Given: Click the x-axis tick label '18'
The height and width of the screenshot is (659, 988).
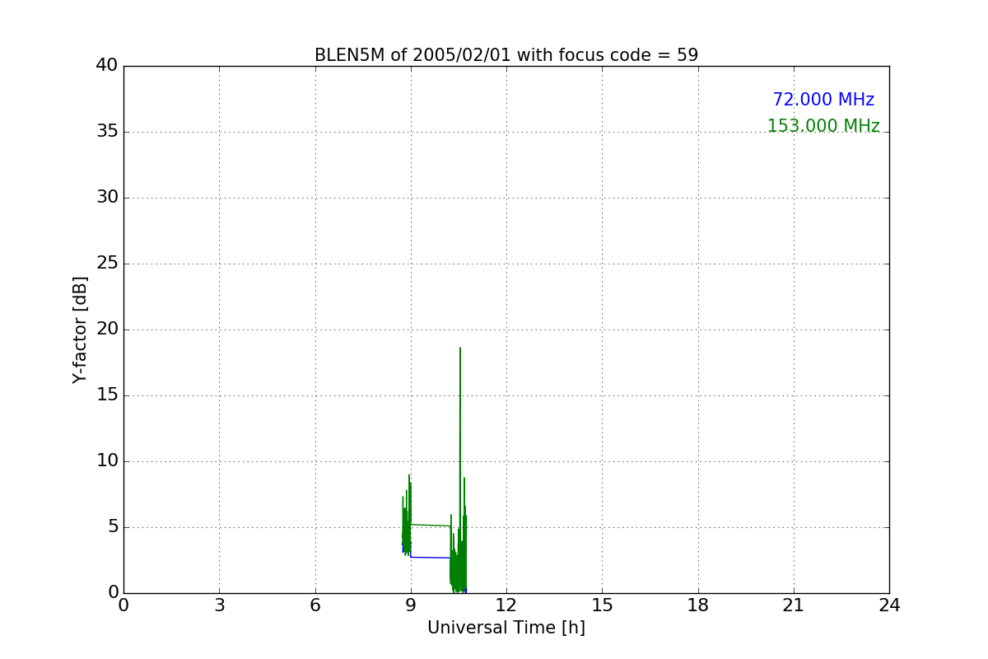Looking at the screenshot, I should [x=698, y=605].
